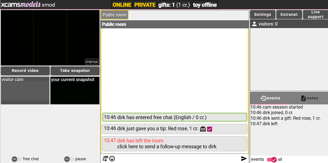
Task: Tick the checkbox next to Red rose tip
Action: click(210, 129)
